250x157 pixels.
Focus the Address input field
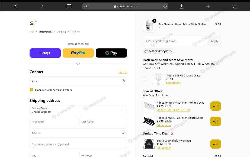click(x=78, y=133)
